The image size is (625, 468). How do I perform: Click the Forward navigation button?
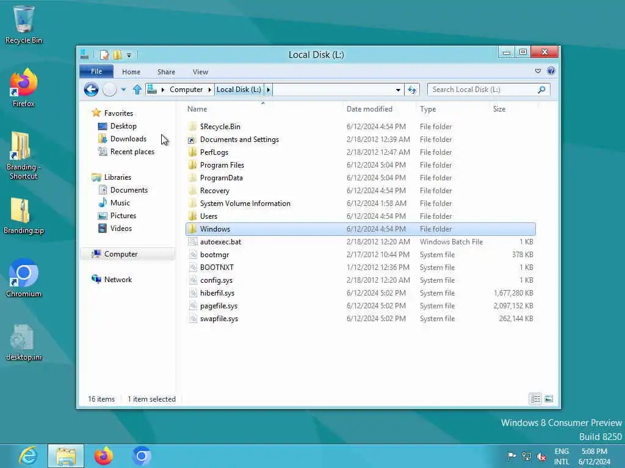pos(110,90)
